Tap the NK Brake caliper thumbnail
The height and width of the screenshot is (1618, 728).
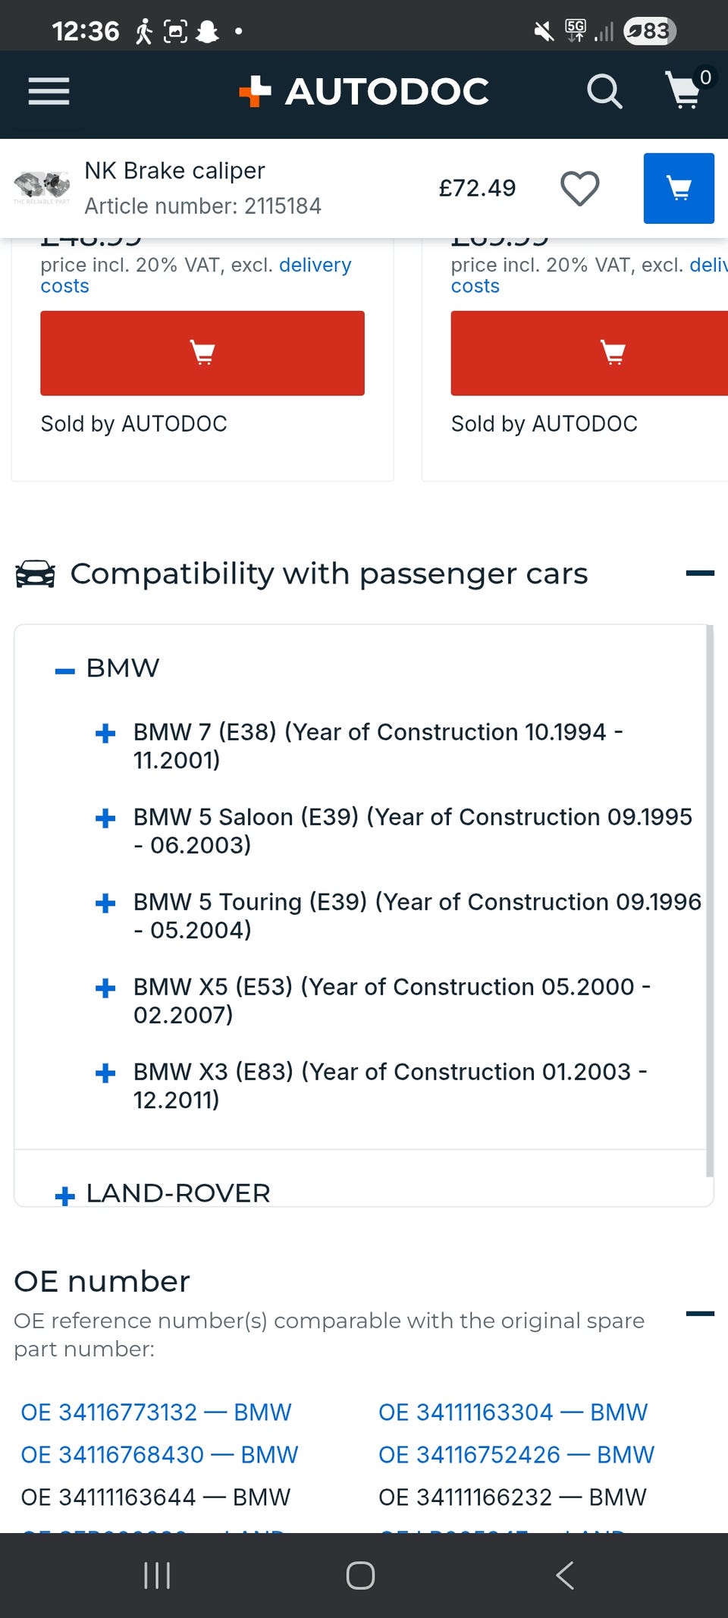tap(42, 187)
